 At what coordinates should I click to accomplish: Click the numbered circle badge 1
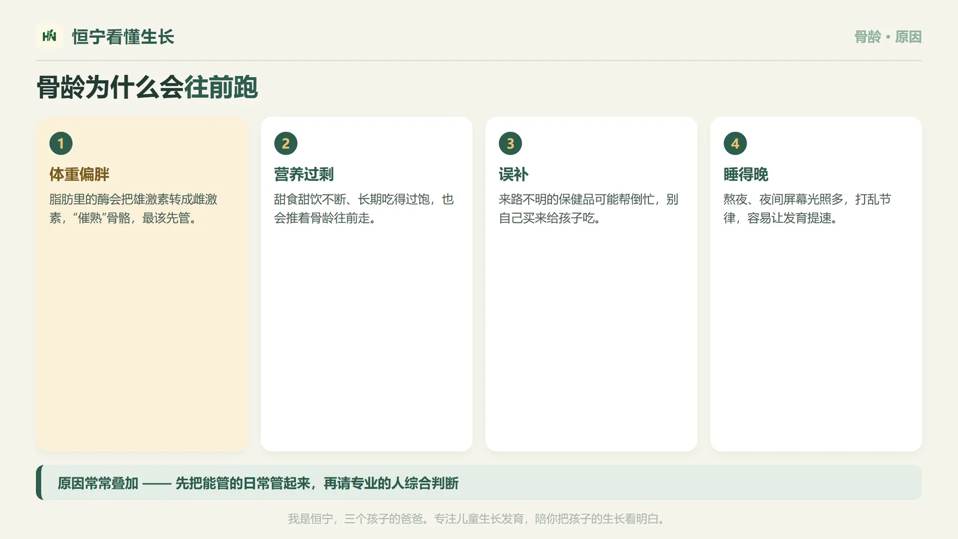point(61,144)
